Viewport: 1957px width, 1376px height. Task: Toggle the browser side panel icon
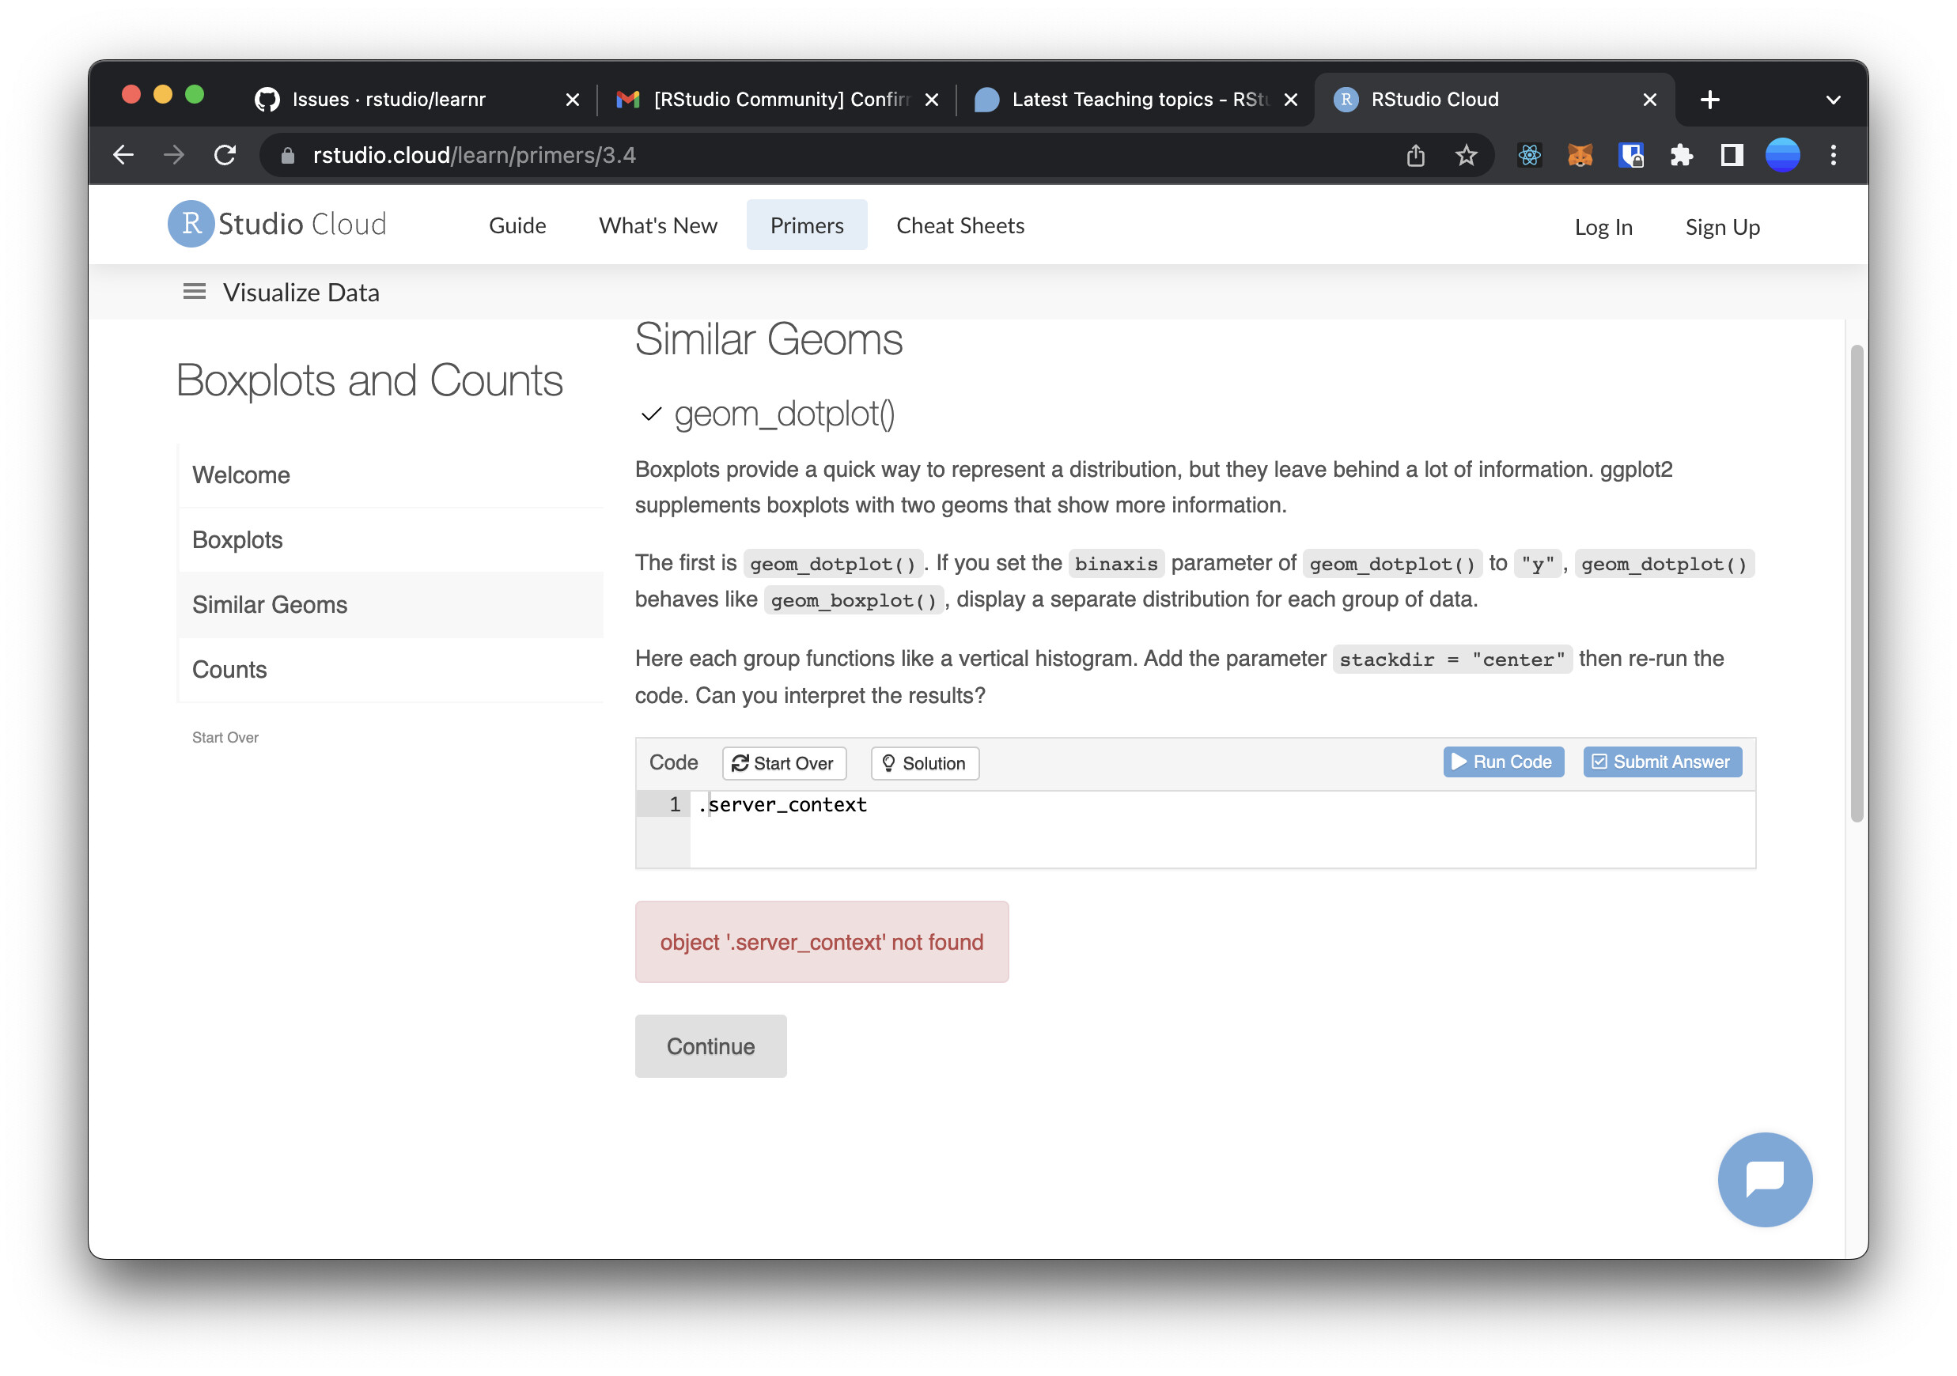pos(1732,155)
